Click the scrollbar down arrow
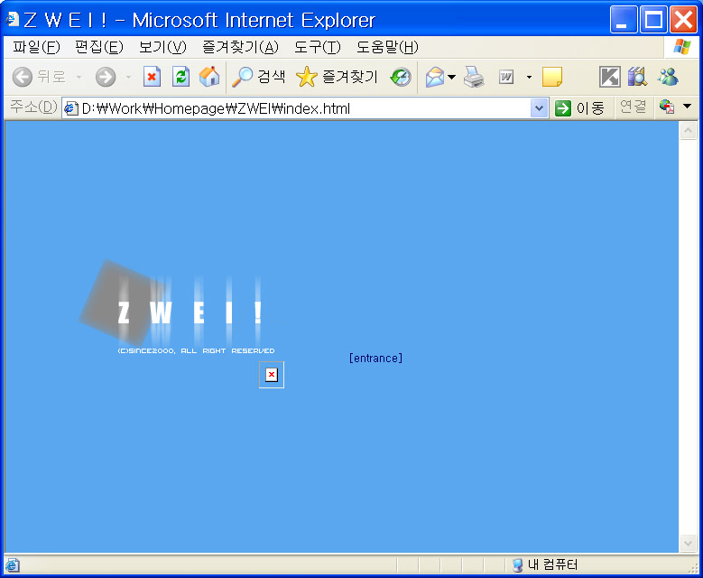Viewport: 703px width, 578px height. click(689, 543)
